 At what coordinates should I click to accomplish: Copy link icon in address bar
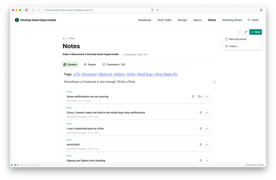[158, 10]
